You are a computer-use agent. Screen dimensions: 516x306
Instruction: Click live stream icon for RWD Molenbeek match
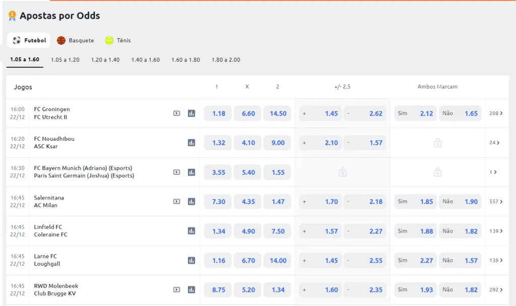tap(176, 290)
